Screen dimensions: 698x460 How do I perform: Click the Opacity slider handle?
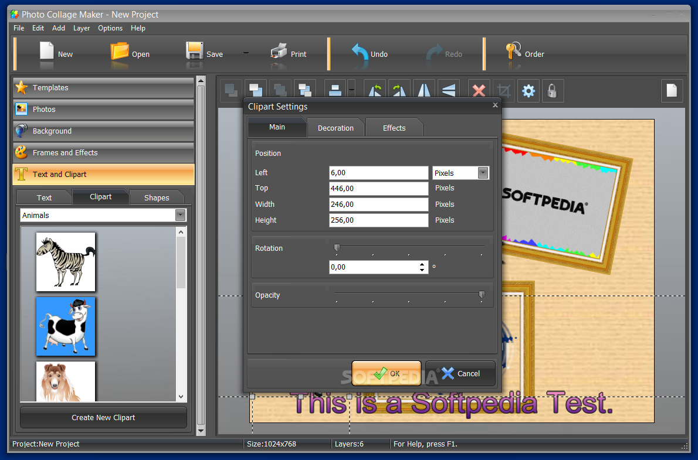click(x=482, y=295)
